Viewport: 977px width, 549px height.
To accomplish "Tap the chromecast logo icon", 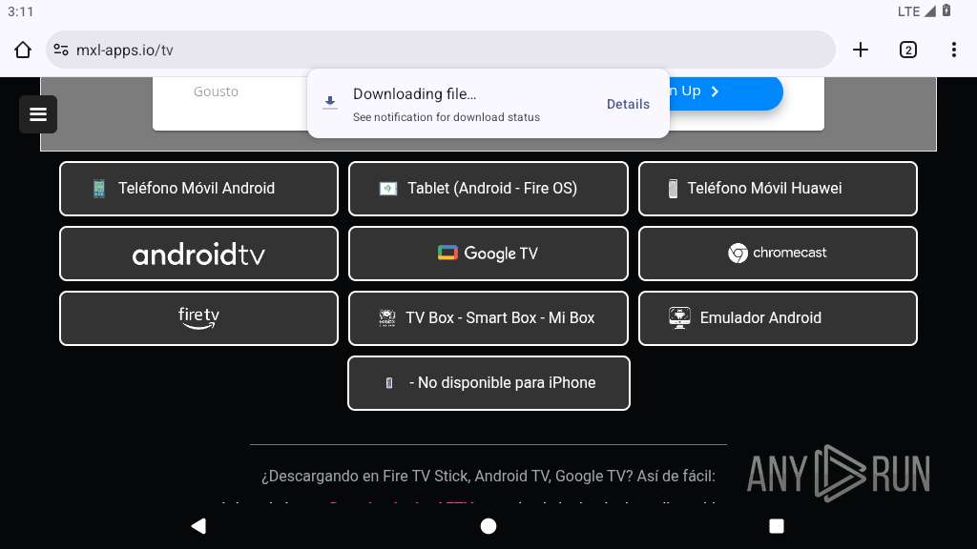I will click(x=738, y=254).
